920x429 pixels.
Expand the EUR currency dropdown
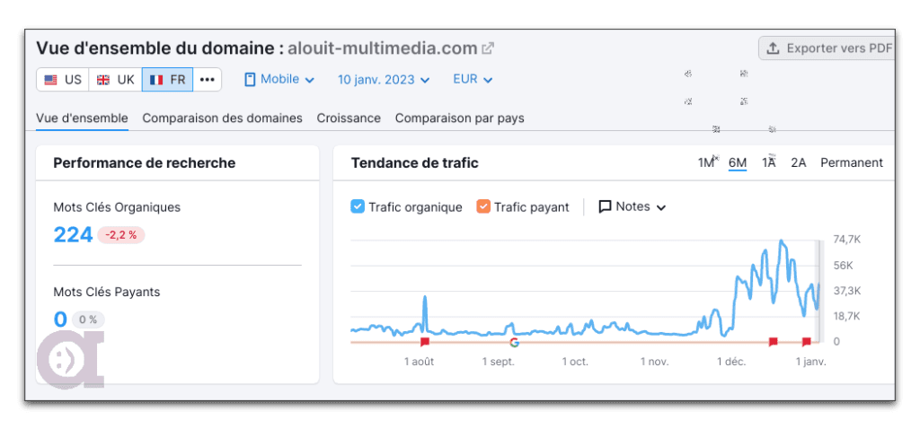tap(473, 80)
